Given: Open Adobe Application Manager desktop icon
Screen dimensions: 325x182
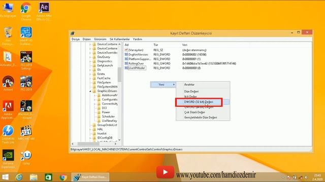Looking at the screenshot, I should 8,110.
